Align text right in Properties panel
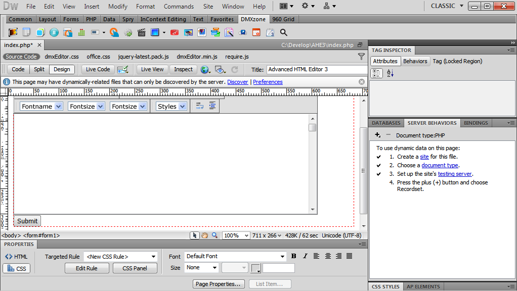 [338, 256]
